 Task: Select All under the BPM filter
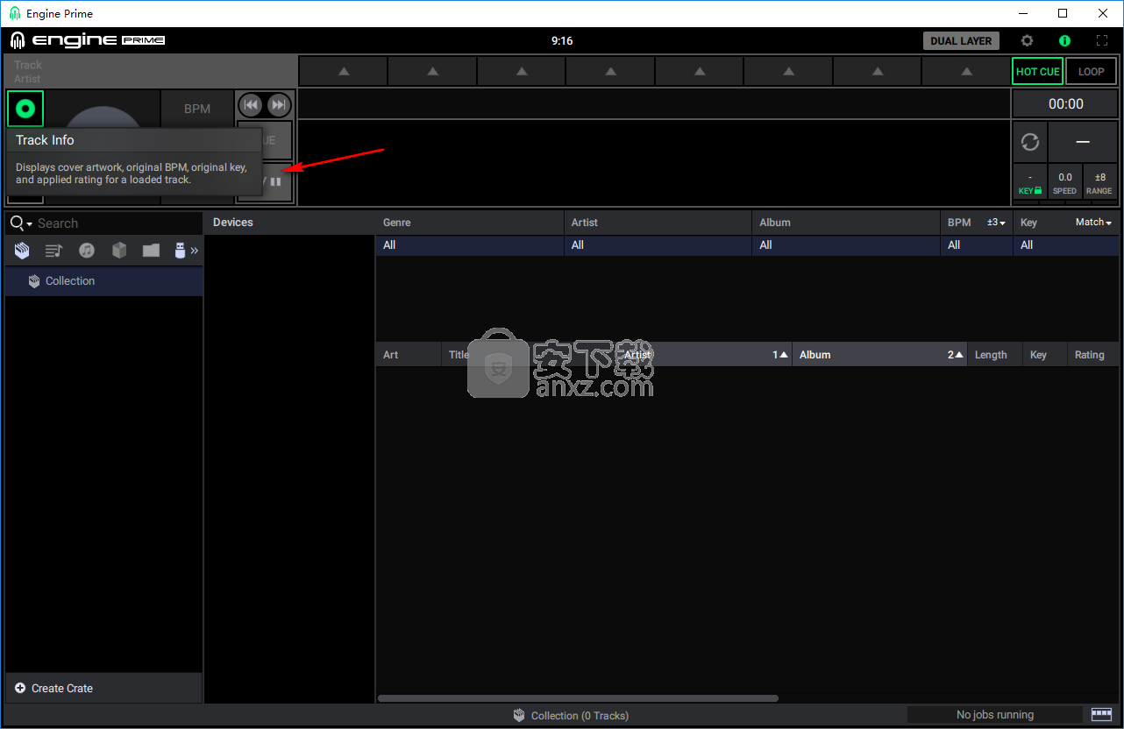point(977,245)
